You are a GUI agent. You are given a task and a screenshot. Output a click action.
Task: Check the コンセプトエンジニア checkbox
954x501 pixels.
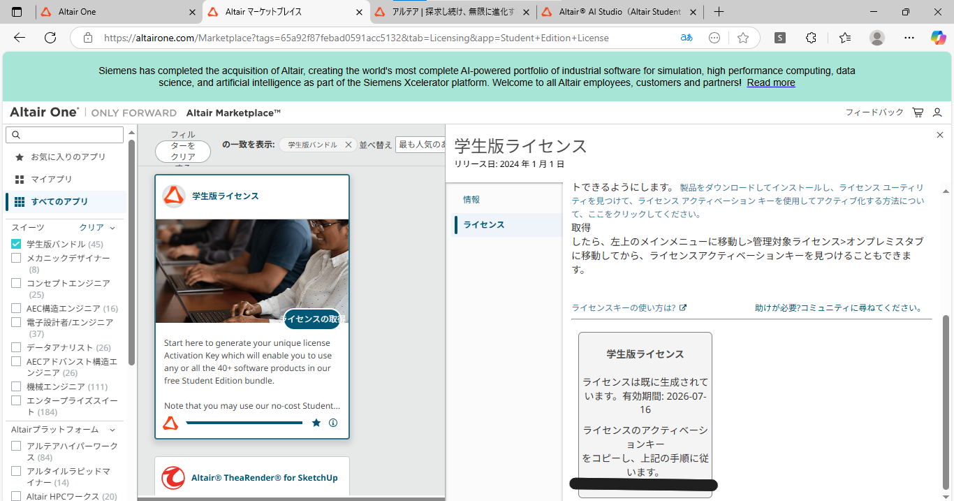pyautogui.click(x=16, y=283)
